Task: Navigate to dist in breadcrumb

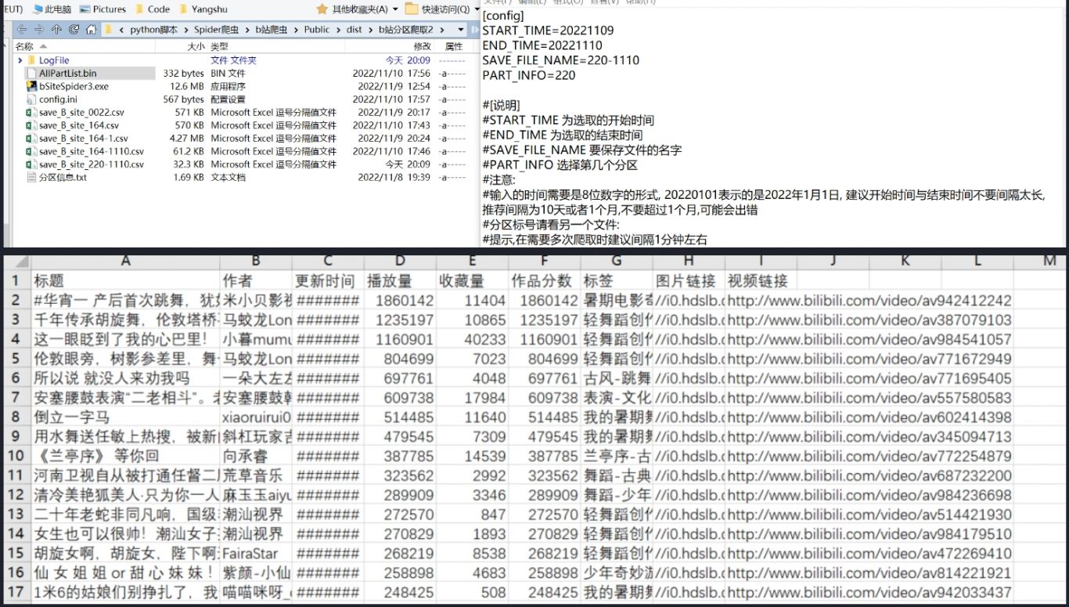Action: (354, 30)
